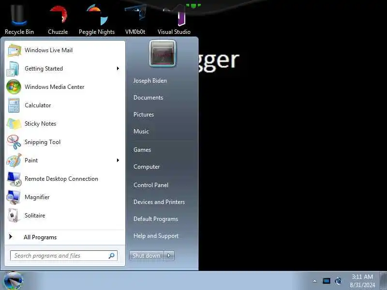Open the shut down options arrow

(x=169, y=256)
